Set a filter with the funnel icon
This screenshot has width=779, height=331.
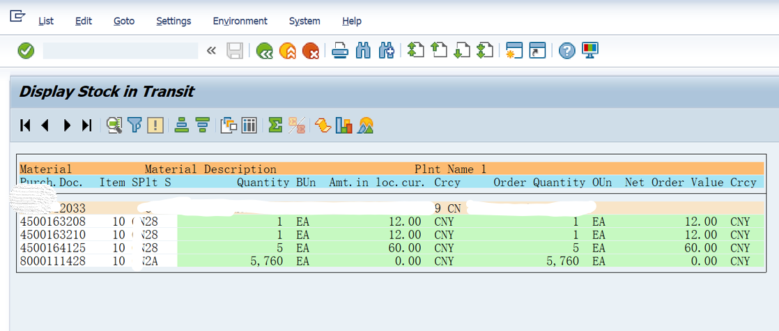(134, 125)
